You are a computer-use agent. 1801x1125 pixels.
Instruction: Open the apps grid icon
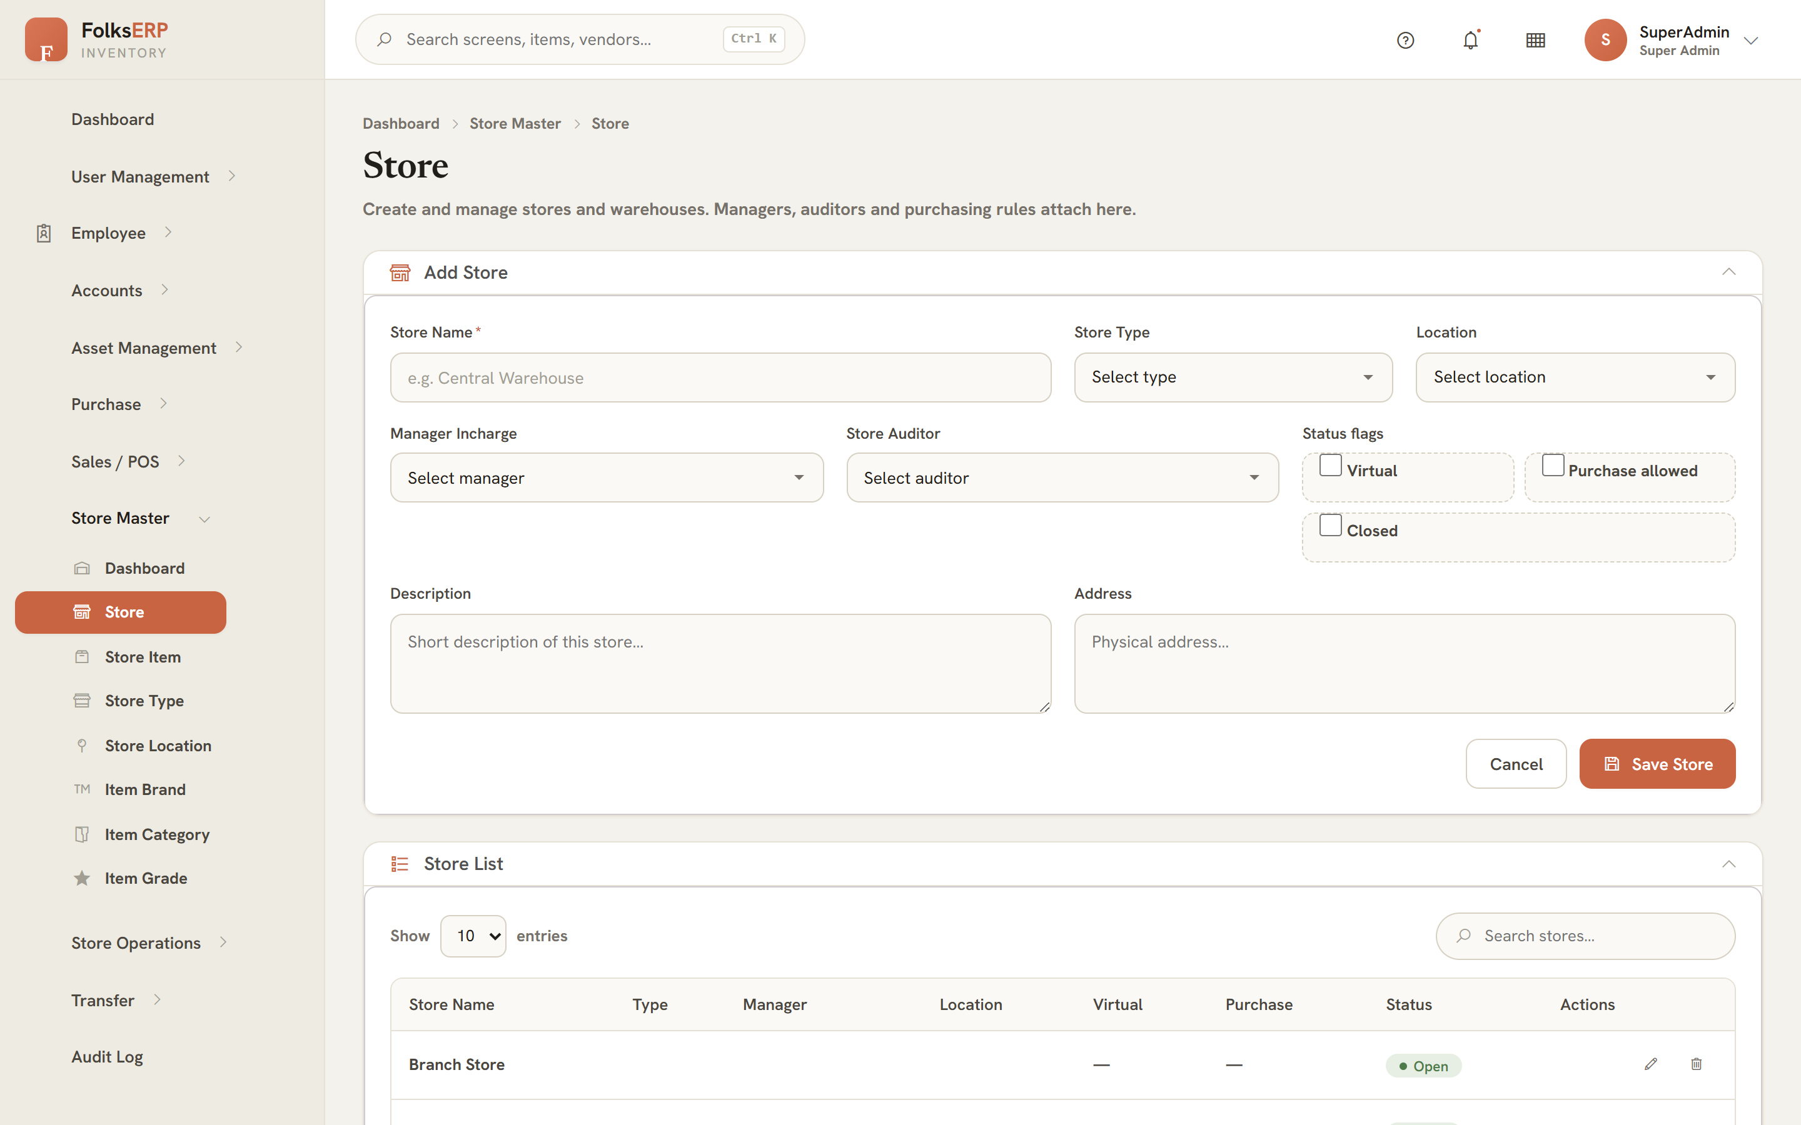(1535, 40)
